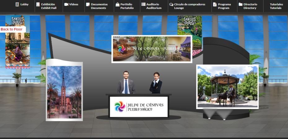The height and width of the screenshot is (139, 288).
Task: Click the male booth representative
Action: 126,83
